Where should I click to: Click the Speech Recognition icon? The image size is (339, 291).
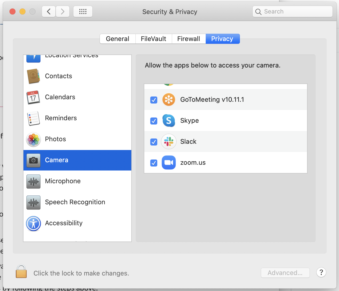point(33,202)
